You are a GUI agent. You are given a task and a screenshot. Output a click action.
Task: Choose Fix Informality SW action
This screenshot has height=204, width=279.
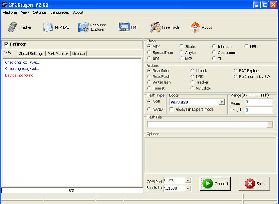point(236,77)
